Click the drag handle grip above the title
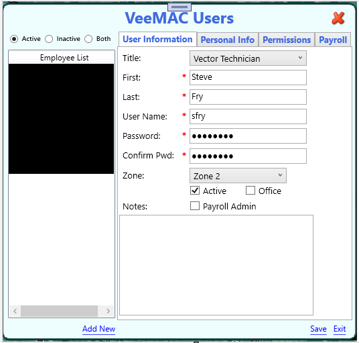The image size is (359, 343). pyautogui.click(x=179, y=7)
